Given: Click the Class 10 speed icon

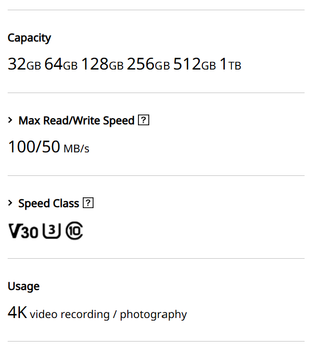Looking at the screenshot, I should 74,232.
